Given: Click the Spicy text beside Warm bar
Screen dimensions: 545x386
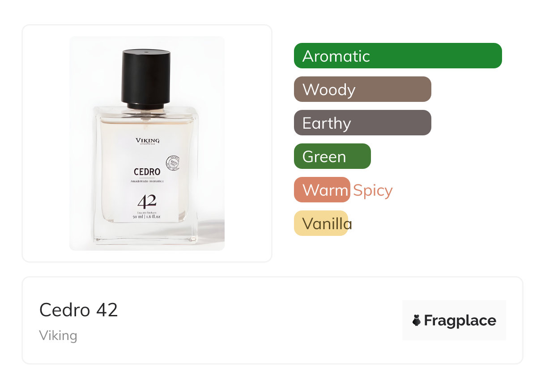Looking at the screenshot, I should tap(373, 191).
